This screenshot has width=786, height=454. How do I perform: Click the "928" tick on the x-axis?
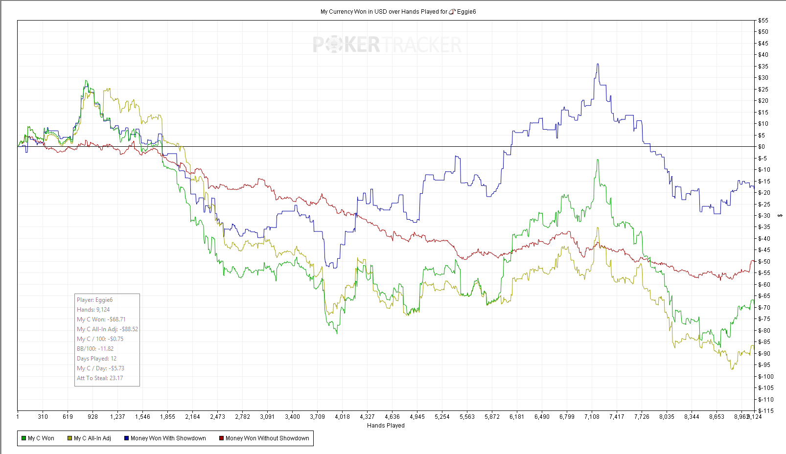[92, 417]
